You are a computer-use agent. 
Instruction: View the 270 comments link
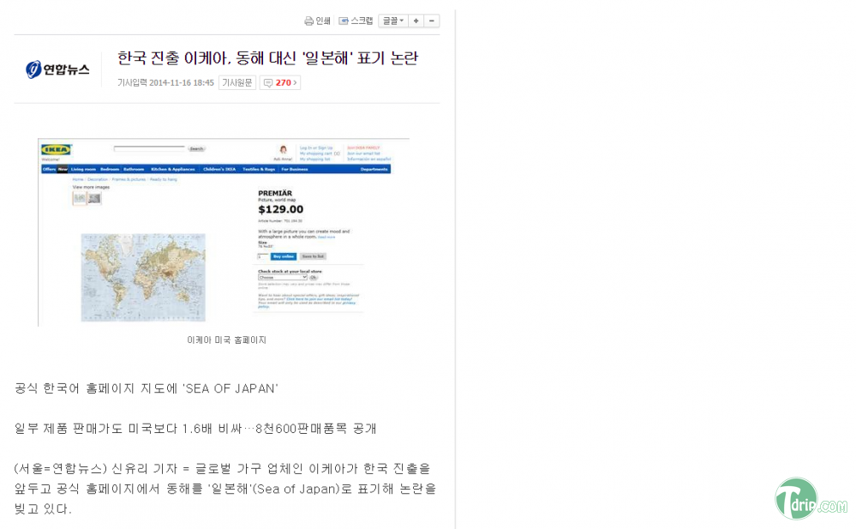(280, 82)
